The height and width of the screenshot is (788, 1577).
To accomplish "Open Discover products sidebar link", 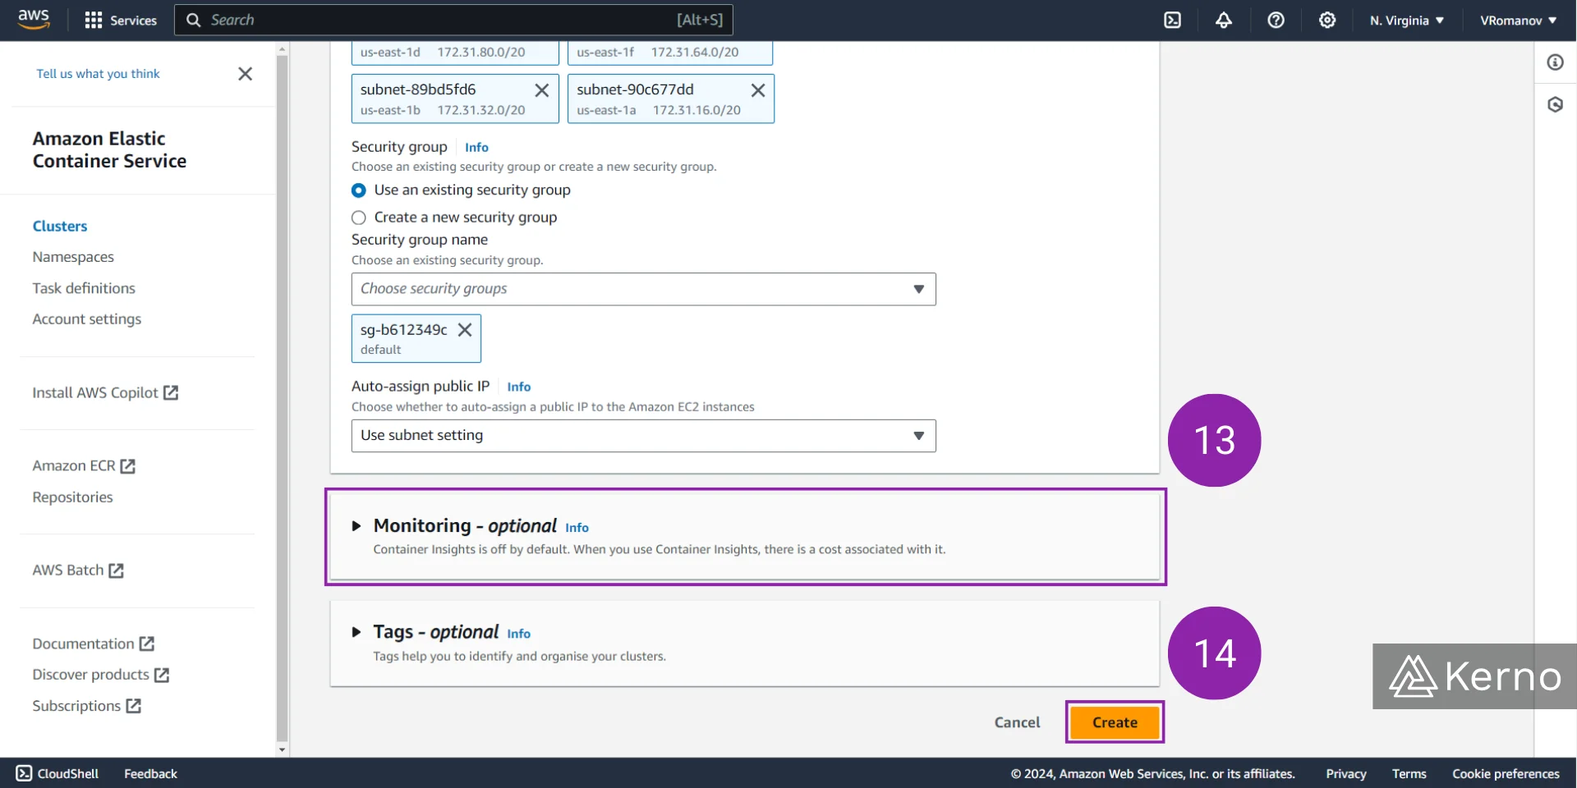I will [x=90, y=675].
